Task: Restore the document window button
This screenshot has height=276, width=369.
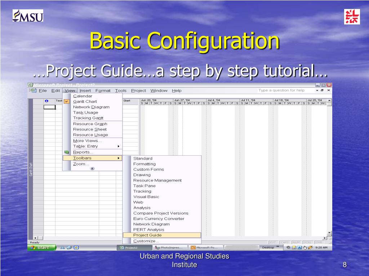Action: click(x=322, y=90)
